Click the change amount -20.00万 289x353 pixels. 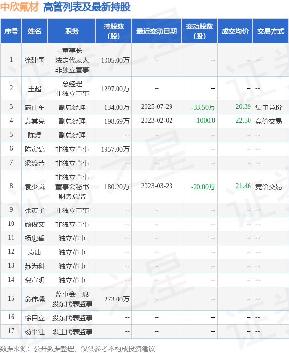tap(203, 187)
